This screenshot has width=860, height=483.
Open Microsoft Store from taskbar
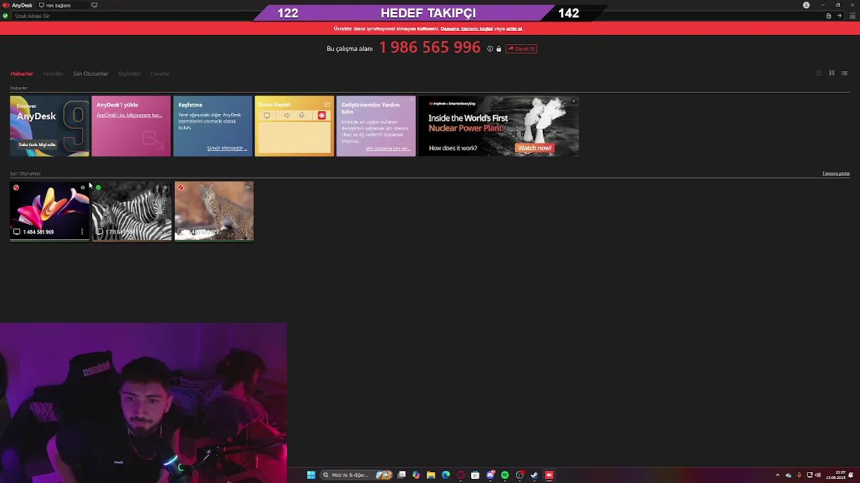pos(475,475)
